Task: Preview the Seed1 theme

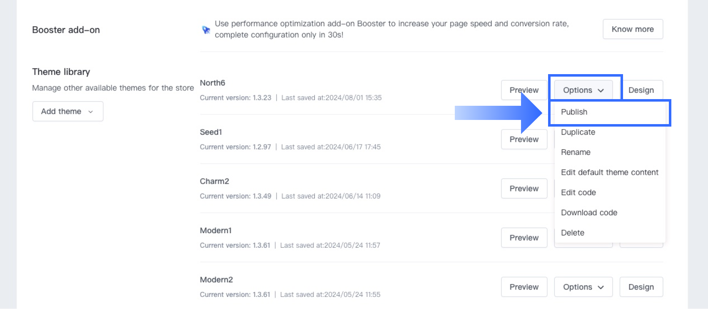Action: click(x=524, y=139)
